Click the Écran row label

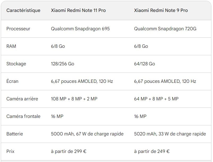pyautogui.click(x=12, y=81)
